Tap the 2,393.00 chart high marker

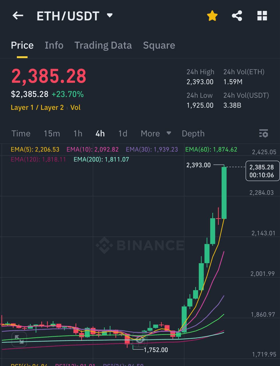[x=198, y=165]
